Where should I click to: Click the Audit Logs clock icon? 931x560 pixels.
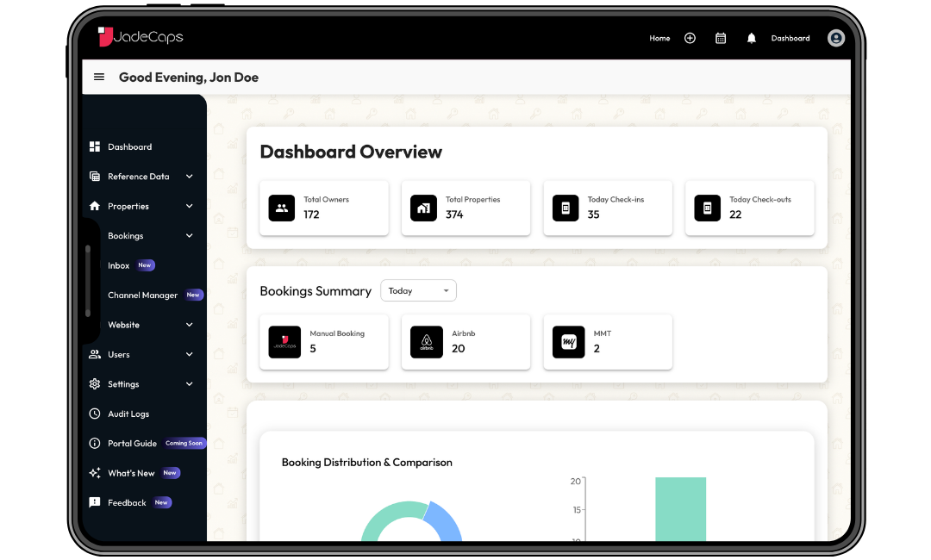click(95, 414)
